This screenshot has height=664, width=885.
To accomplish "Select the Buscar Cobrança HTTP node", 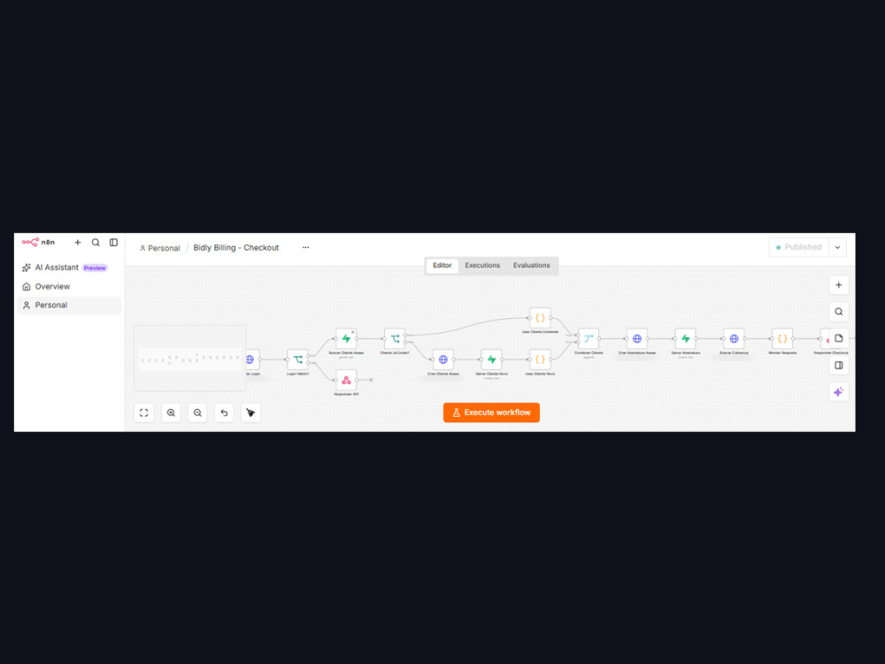I will [735, 339].
